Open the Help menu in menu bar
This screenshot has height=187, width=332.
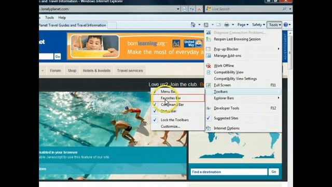coord(62,18)
